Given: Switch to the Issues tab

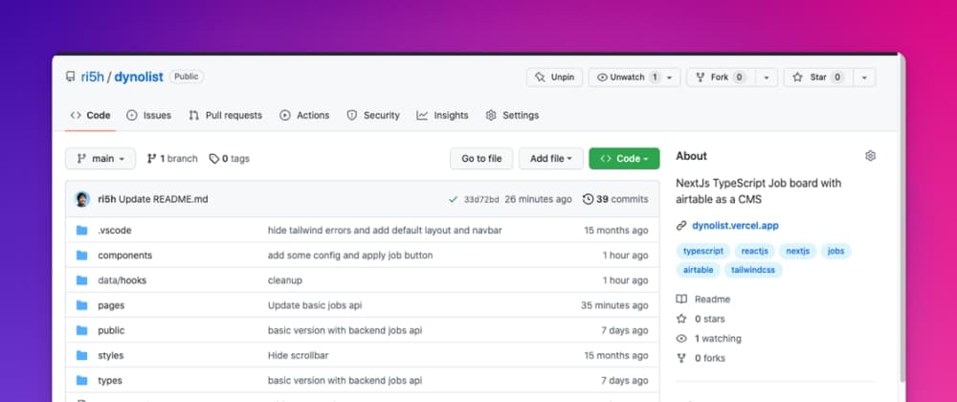Looking at the screenshot, I should coord(149,115).
